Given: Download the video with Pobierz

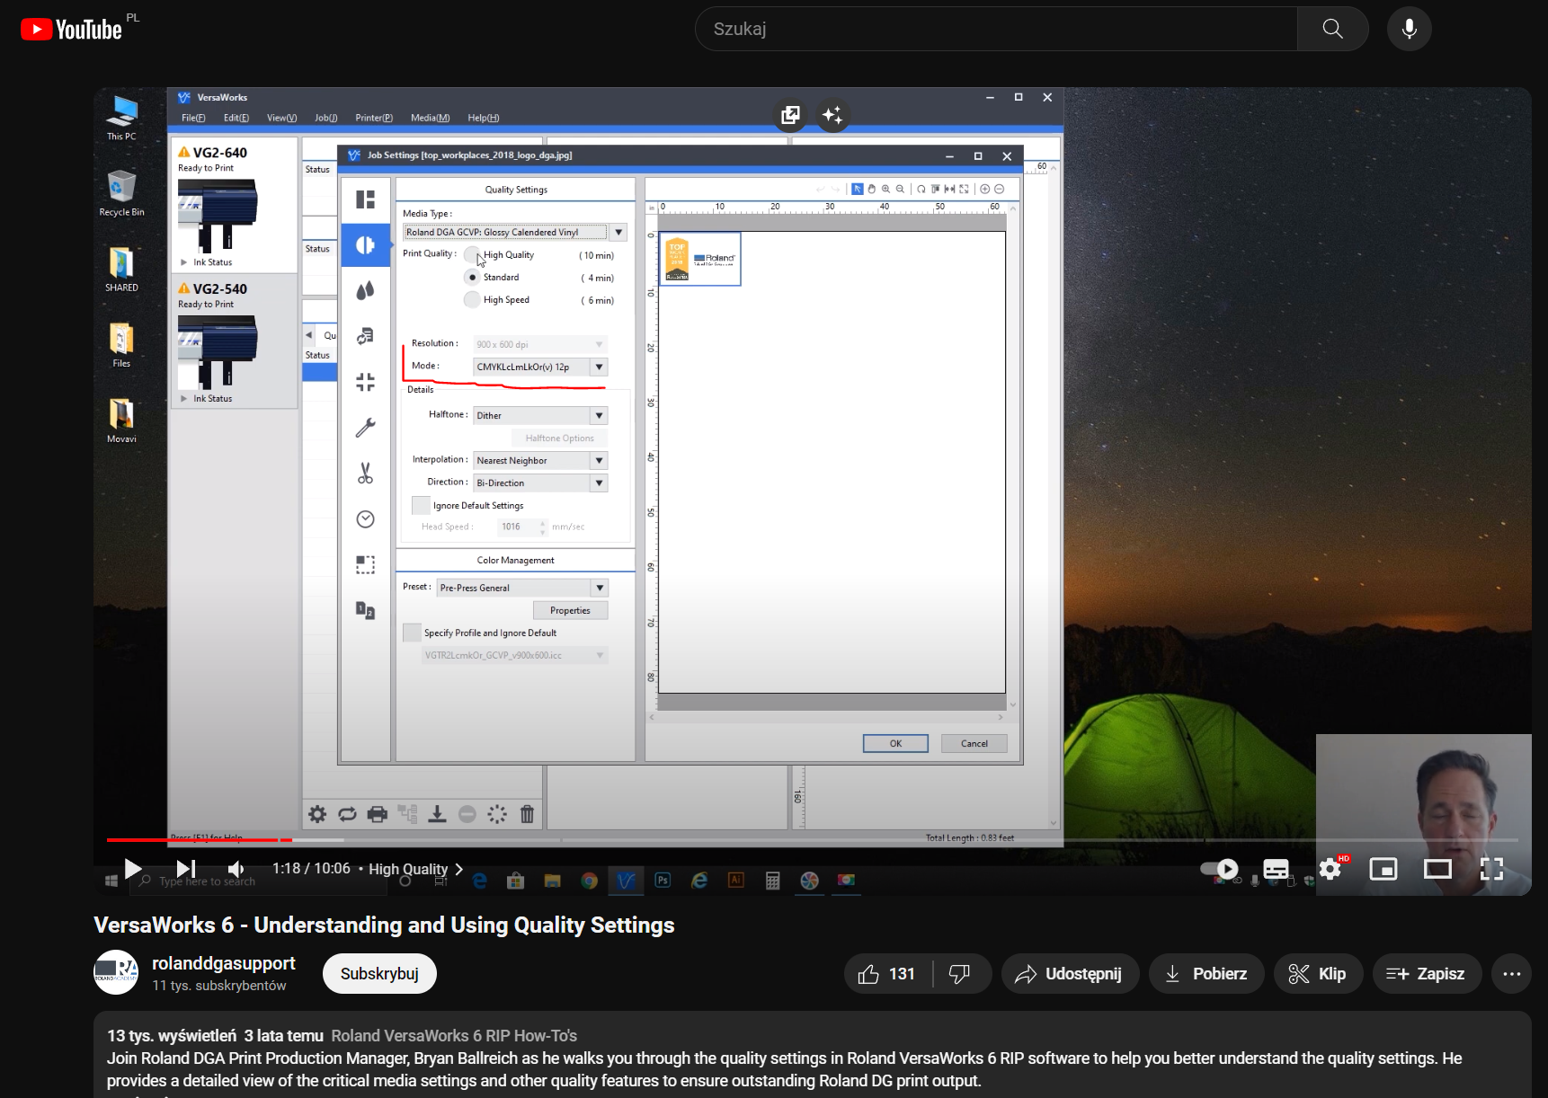Looking at the screenshot, I should coord(1206,974).
